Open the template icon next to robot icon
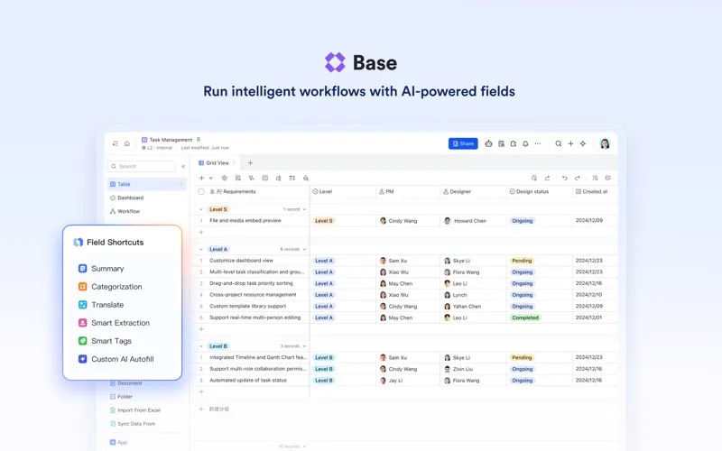Screen dimensions: 722x451 click(501, 143)
